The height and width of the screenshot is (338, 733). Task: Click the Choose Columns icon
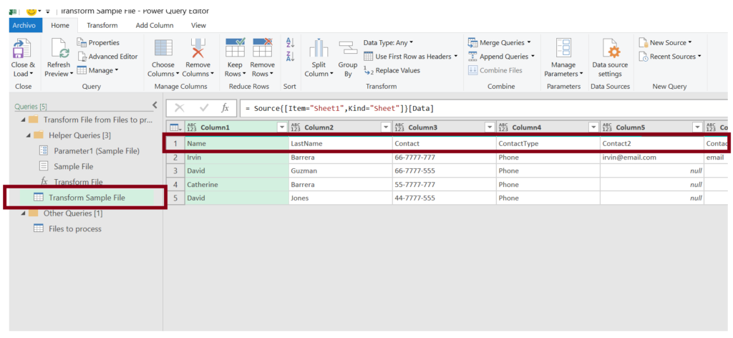click(163, 49)
